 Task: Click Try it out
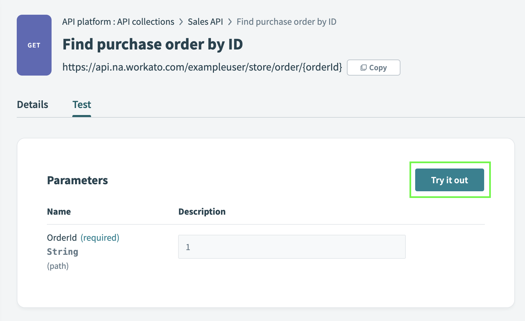[x=449, y=180]
